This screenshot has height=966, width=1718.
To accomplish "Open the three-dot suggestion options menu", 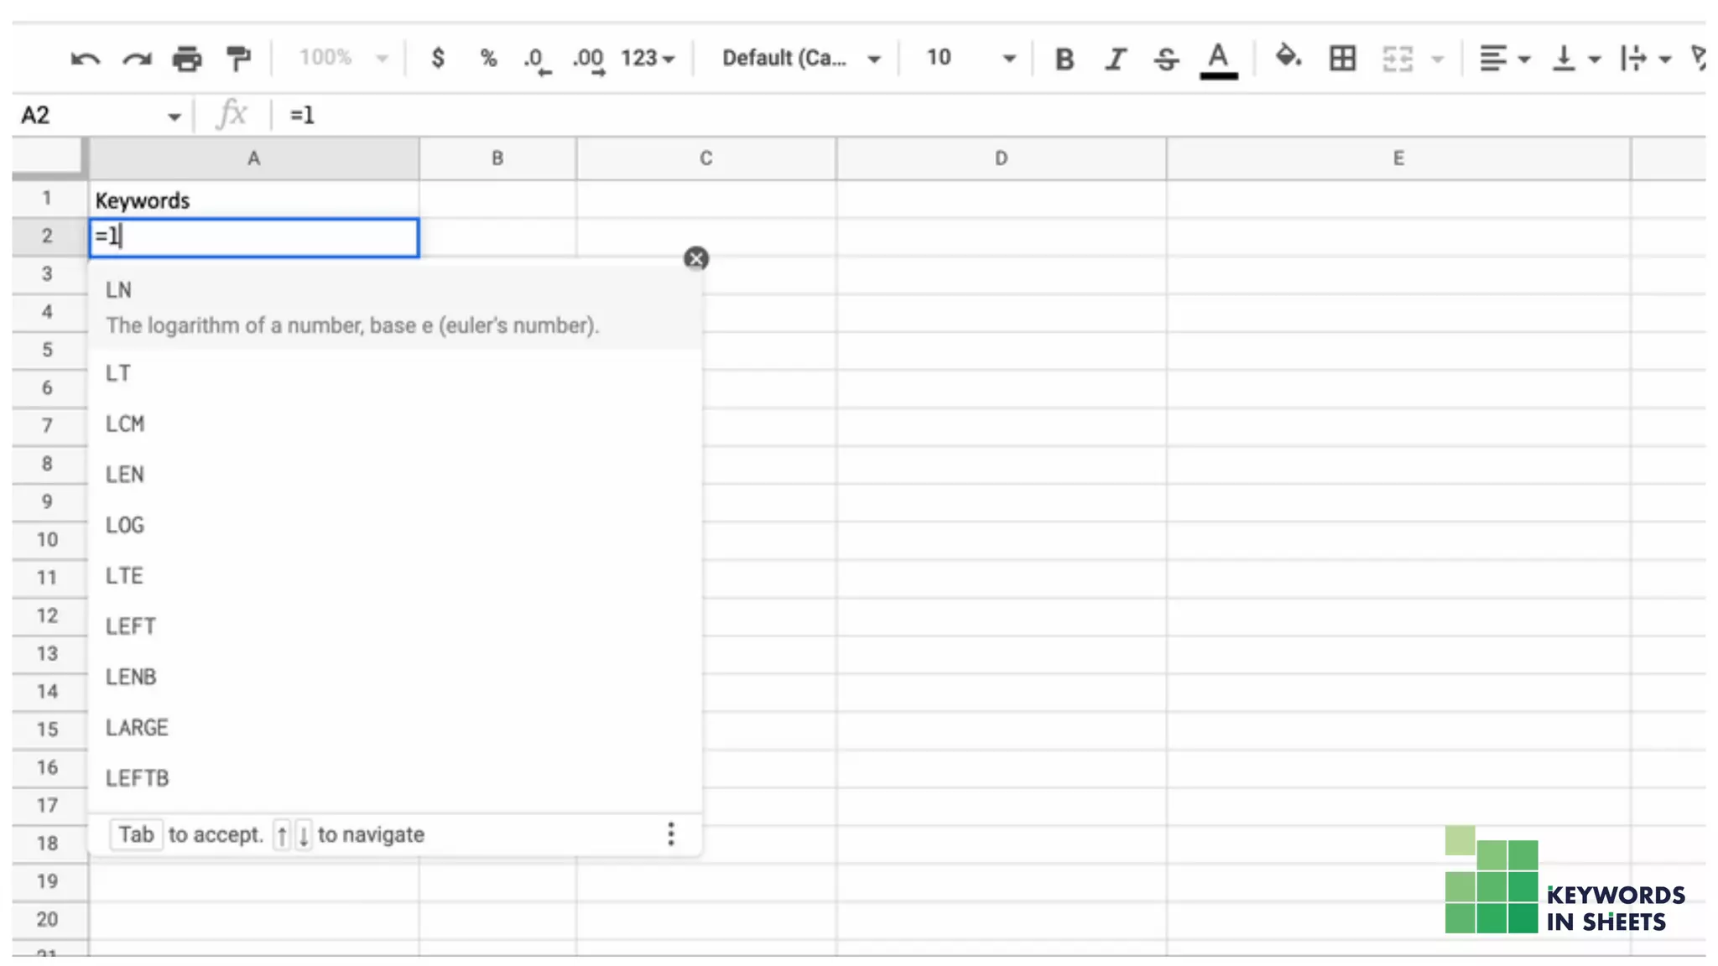I will [670, 834].
